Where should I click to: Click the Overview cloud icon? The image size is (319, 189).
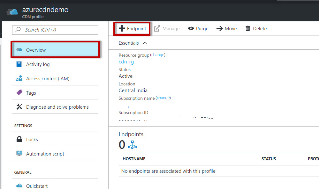pyautogui.click(x=19, y=49)
